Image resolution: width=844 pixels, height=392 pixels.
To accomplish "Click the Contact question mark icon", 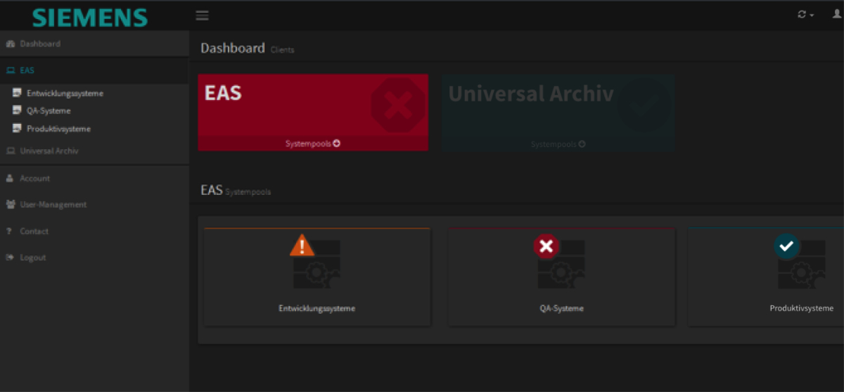I will (x=9, y=231).
